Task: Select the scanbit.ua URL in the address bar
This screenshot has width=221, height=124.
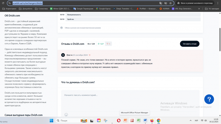Action: click(x=28, y=3)
